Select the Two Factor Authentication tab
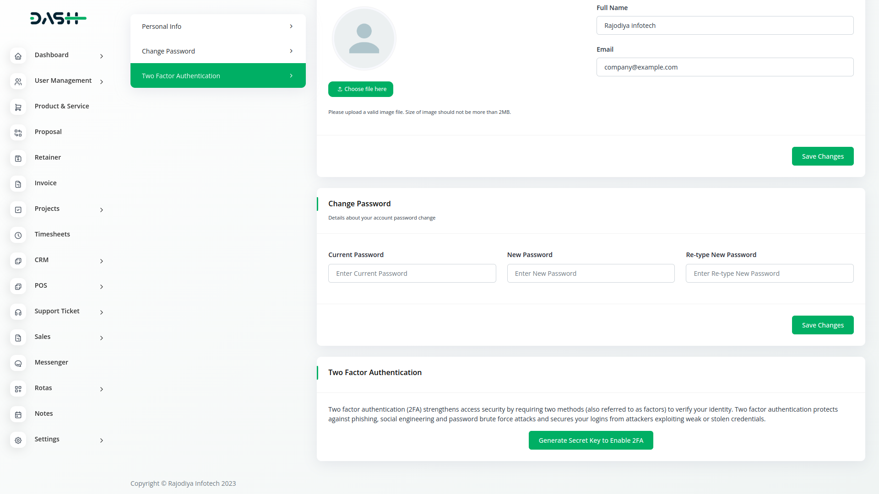 pos(218,76)
